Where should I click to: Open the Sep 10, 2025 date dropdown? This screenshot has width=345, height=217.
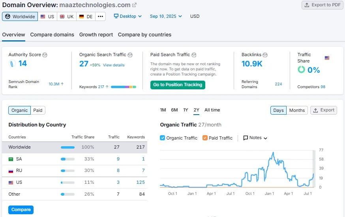(166, 16)
